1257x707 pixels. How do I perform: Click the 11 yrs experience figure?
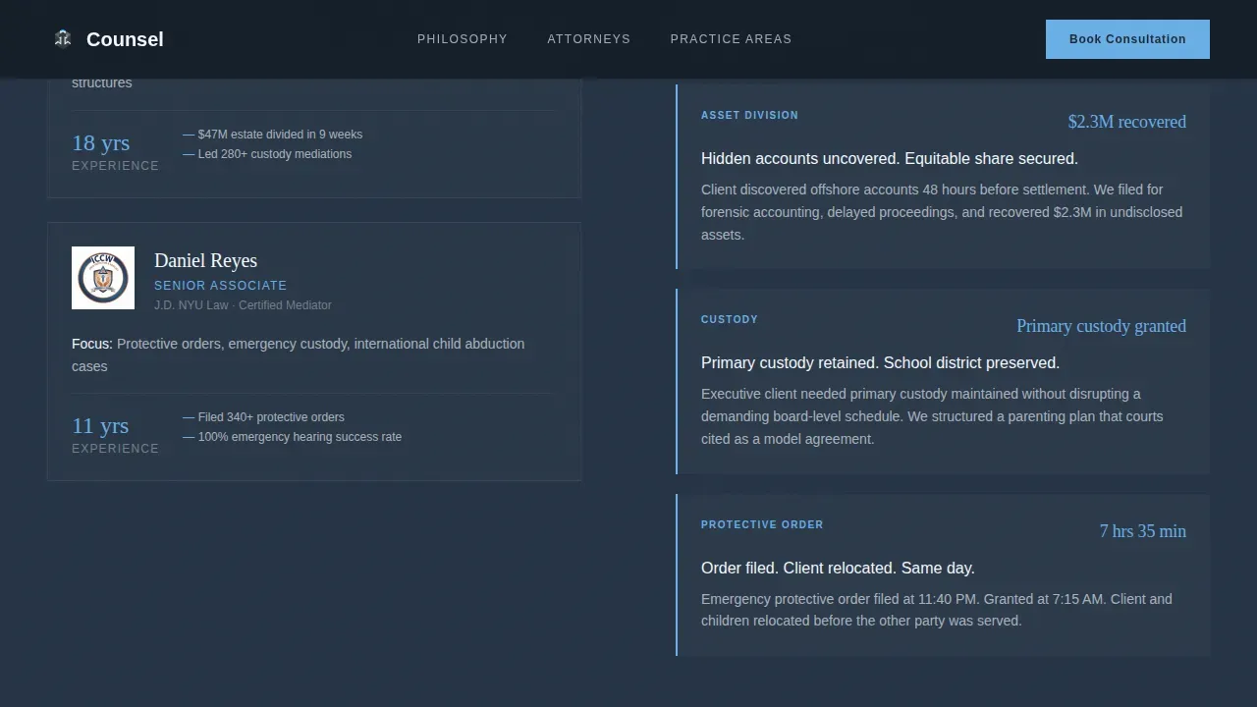coord(100,425)
